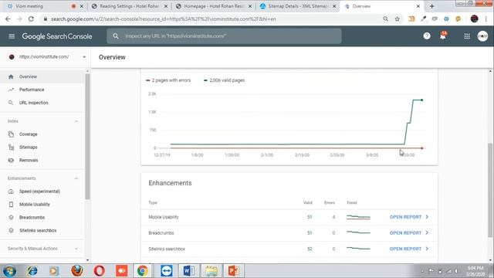Screen dimensions: 494x278
Task: Click the sidebar scrollbar
Action: (x=87, y=136)
